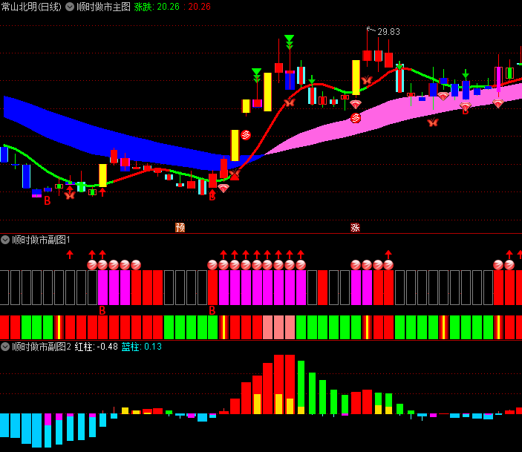Click the 蓝柱: 0.13 readout
The image size is (522, 452).
point(142,347)
